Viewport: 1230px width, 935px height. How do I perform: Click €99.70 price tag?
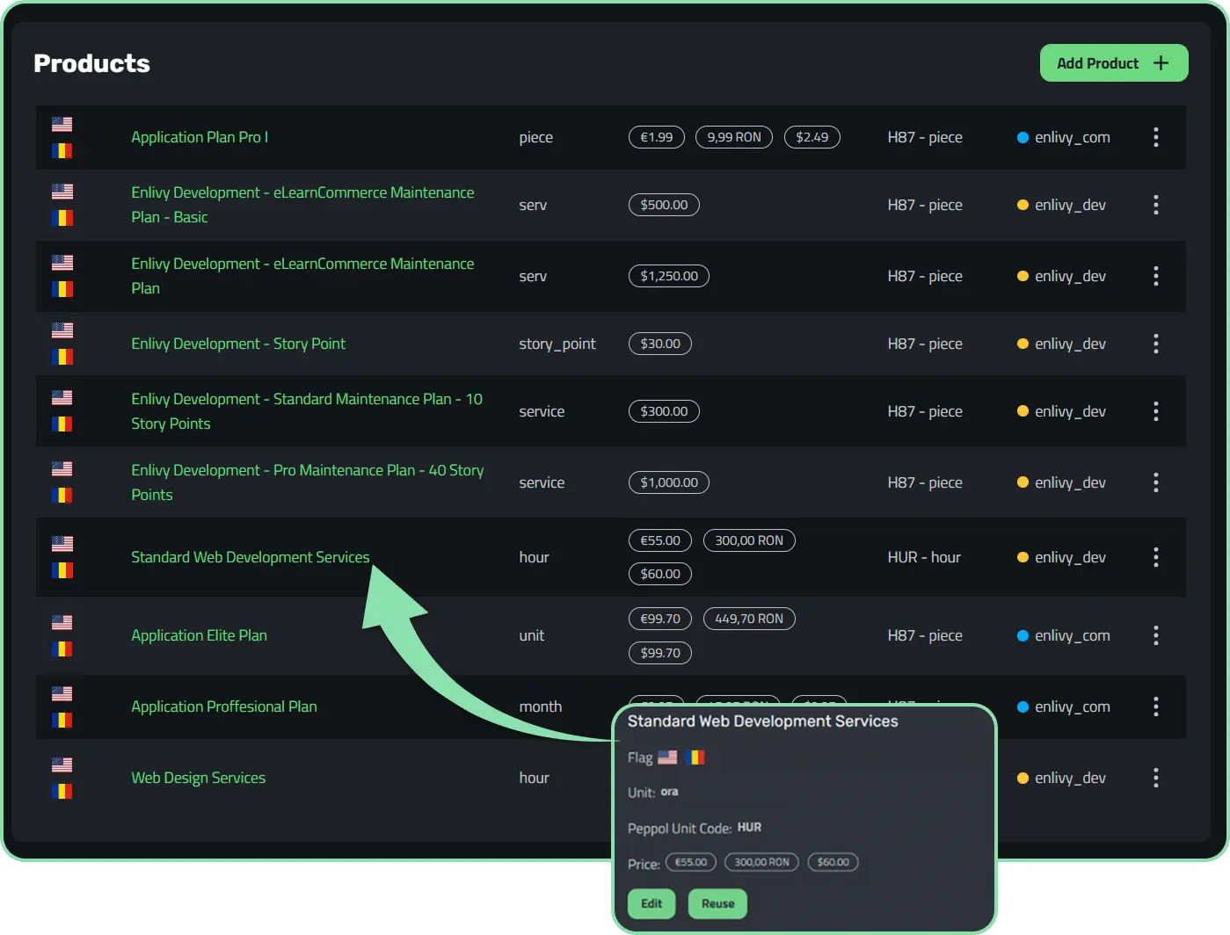click(660, 619)
